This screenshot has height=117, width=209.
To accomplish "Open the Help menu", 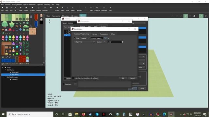I will point(57,5).
